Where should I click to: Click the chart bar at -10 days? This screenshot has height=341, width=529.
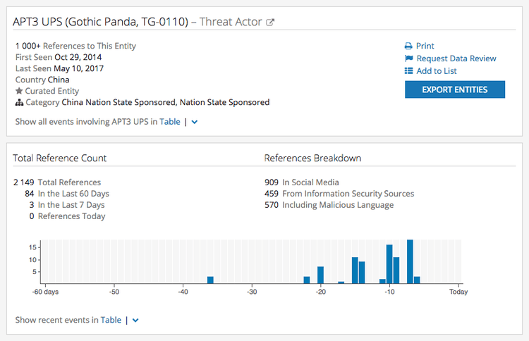click(x=389, y=264)
